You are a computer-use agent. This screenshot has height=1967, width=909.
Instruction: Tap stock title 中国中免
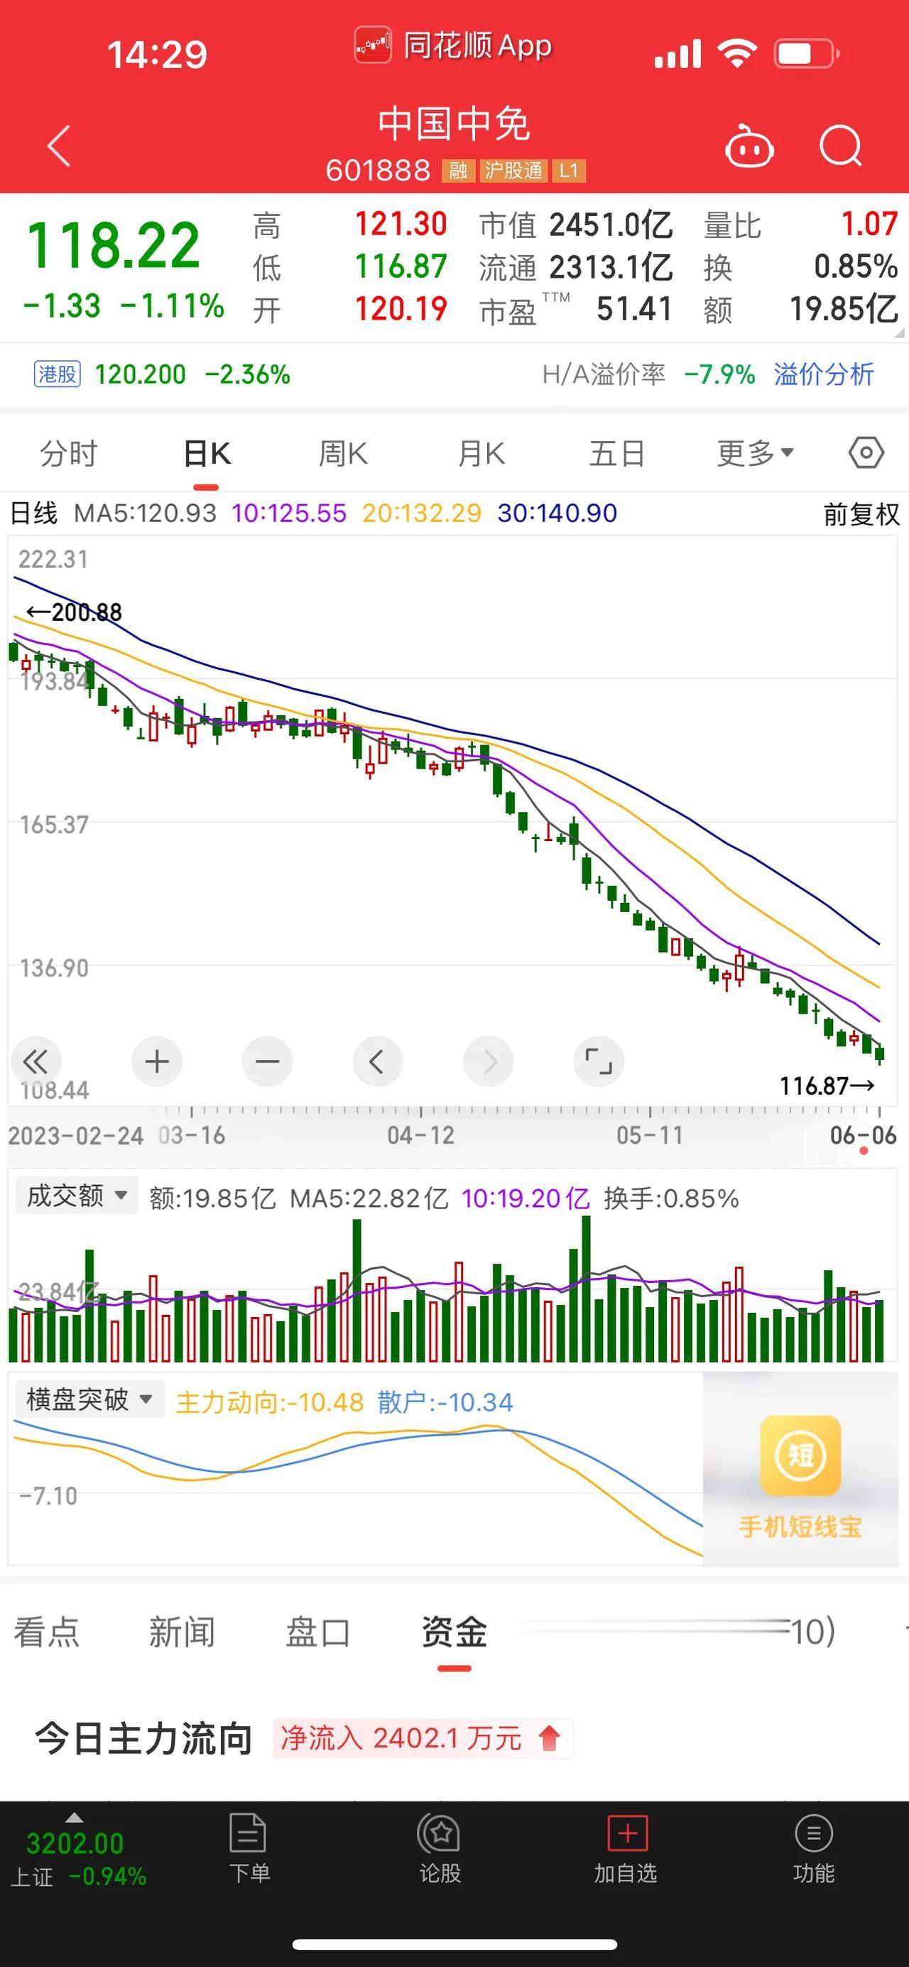coord(454,124)
